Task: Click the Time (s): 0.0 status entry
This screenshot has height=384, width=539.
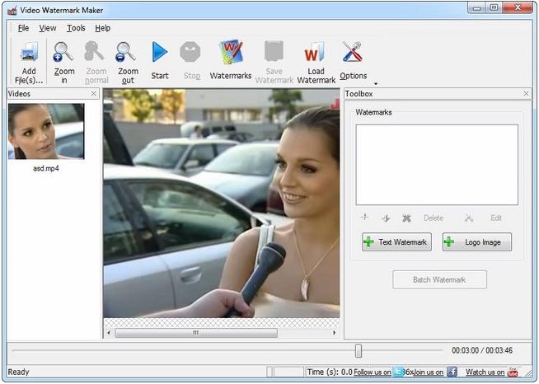Action: pos(330,372)
